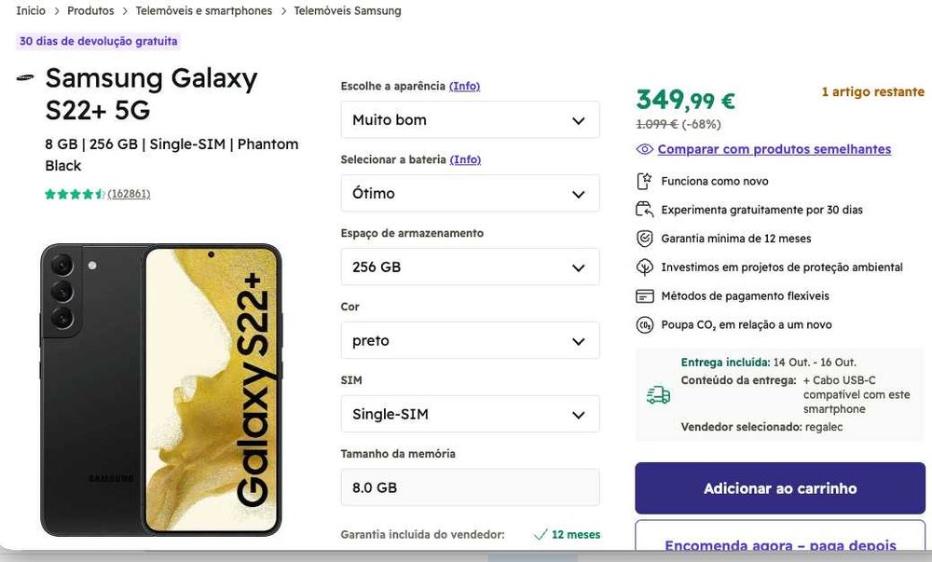Screen dimensions: 932x562
Task: Open the appearance dropdown showing Muito bom
Action: (x=470, y=120)
